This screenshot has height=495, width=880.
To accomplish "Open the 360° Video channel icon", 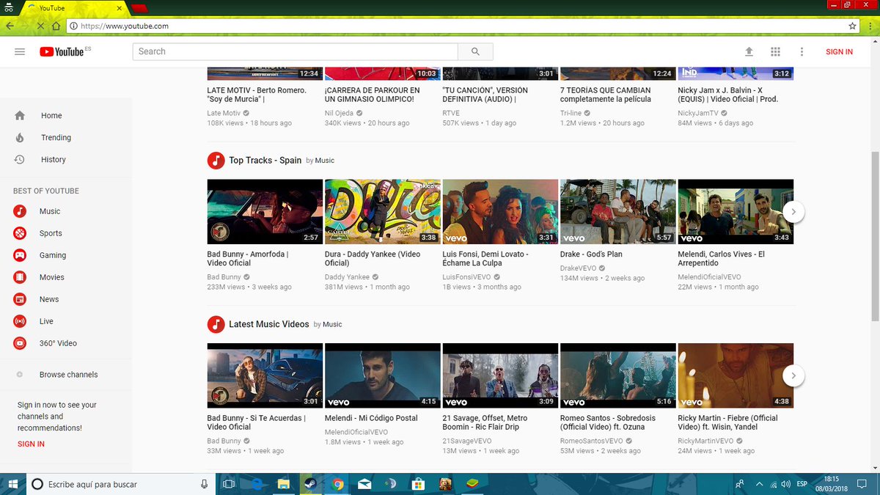I will point(20,343).
